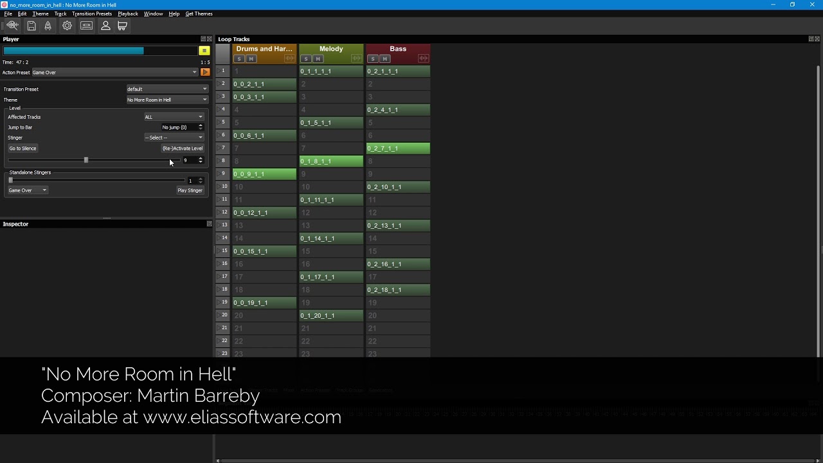
Task: Open the user account icon
Action: tap(105, 26)
